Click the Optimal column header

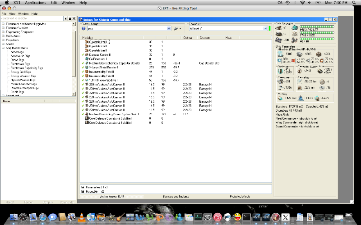[x=188, y=38]
